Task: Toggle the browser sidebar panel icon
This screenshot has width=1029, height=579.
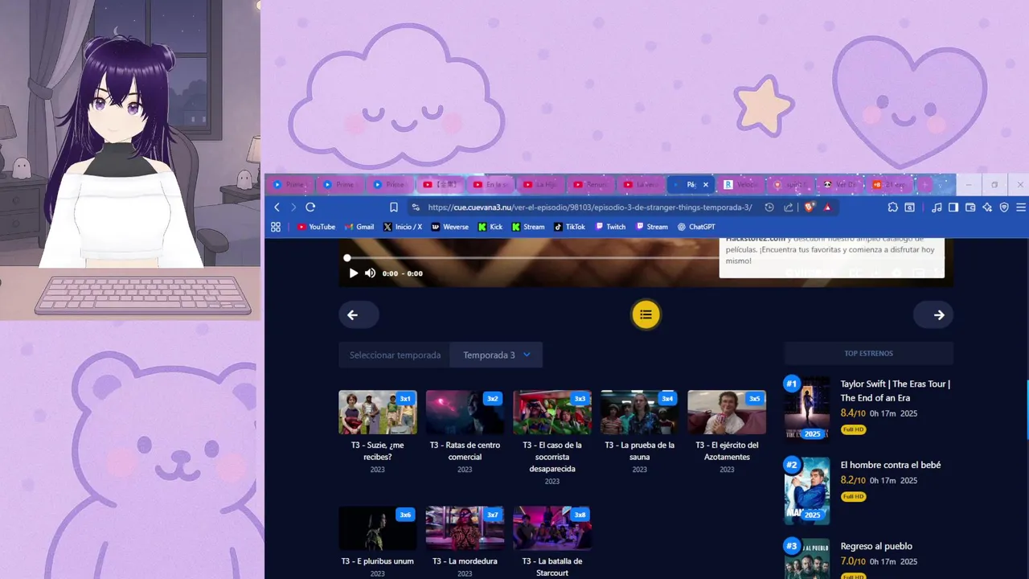Action: [953, 207]
